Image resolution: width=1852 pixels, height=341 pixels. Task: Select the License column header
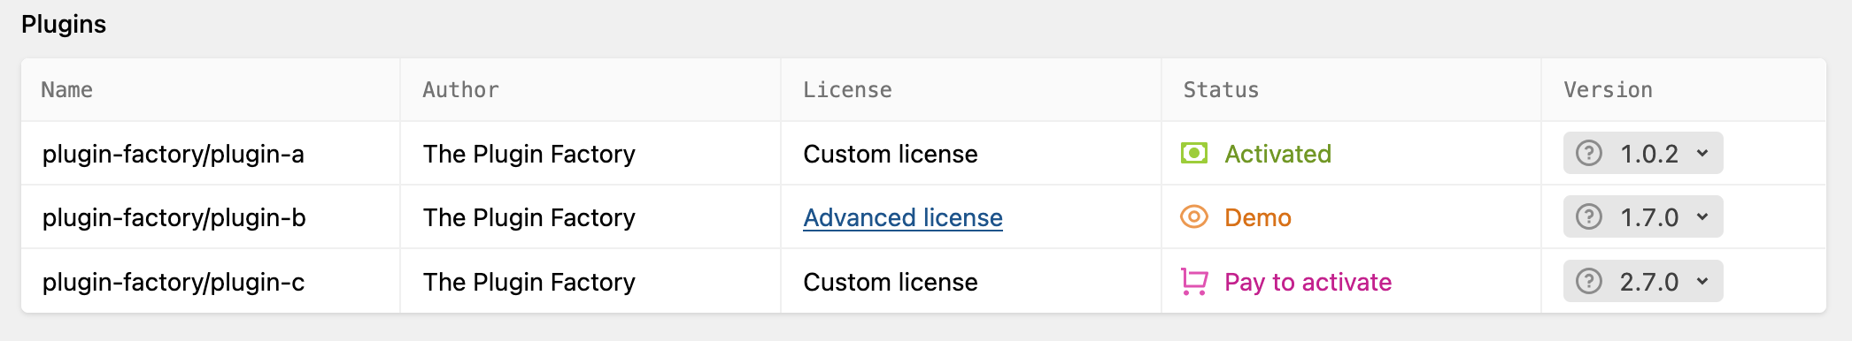(847, 90)
